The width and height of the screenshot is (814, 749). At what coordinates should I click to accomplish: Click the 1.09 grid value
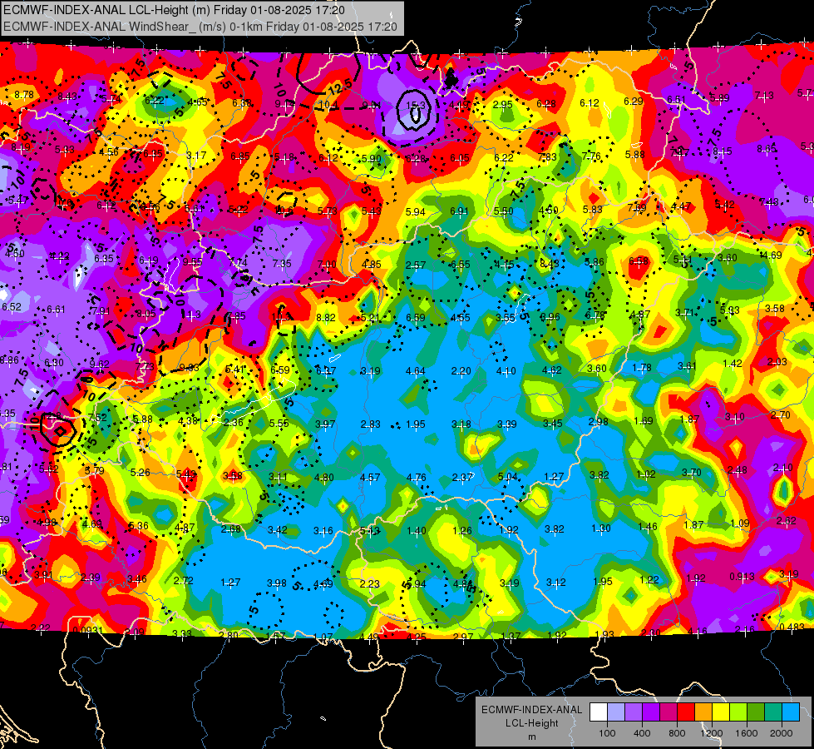pos(740,523)
